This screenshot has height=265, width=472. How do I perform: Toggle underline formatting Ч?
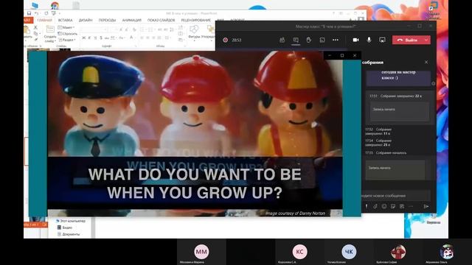click(95, 38)
